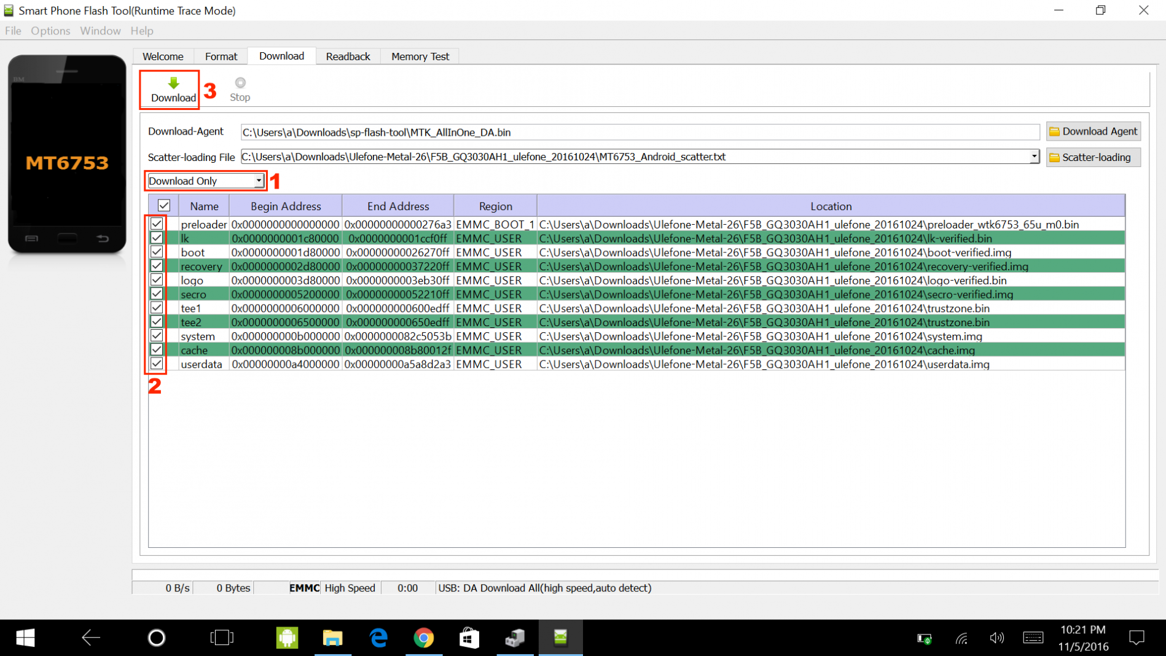Switch to the Readback tab
This screenshot has height=656, width=1166.
(348, 57)
